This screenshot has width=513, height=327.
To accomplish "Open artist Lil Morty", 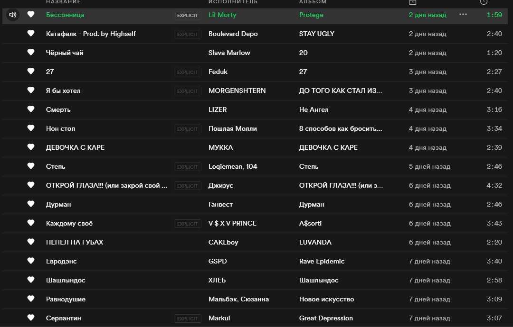I will [x=222, y=15].
